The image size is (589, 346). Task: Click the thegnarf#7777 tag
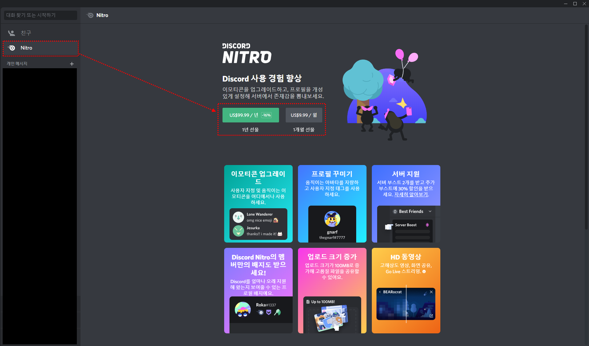[x=332, y=238]
